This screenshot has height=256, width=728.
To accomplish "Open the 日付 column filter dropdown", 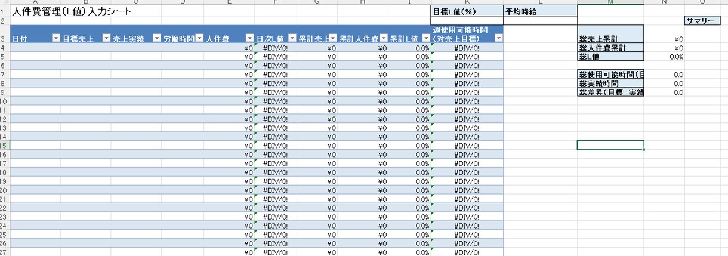I will pos(56,38).
